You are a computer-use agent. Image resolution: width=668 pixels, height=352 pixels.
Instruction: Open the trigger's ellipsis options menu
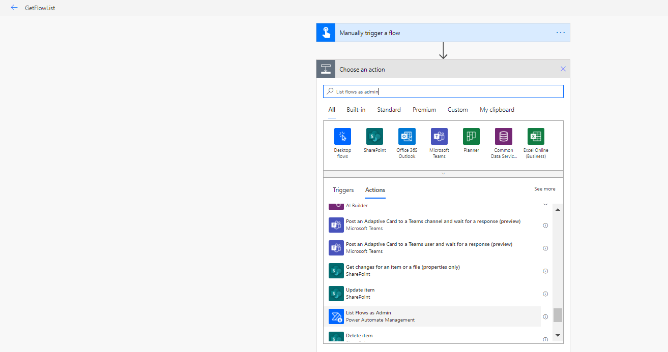(561, 33)
